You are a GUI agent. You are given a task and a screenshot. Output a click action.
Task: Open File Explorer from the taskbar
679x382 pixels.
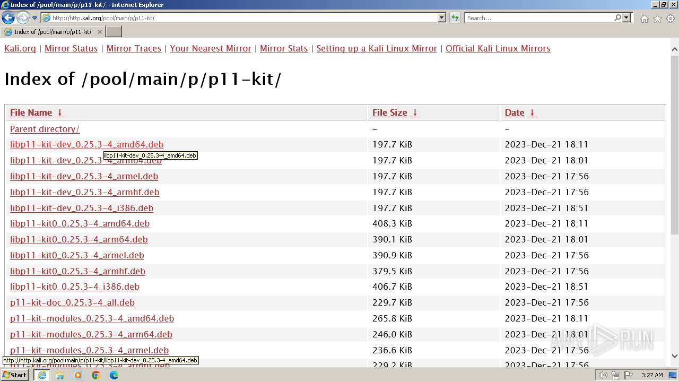click(x=60, y=375)
